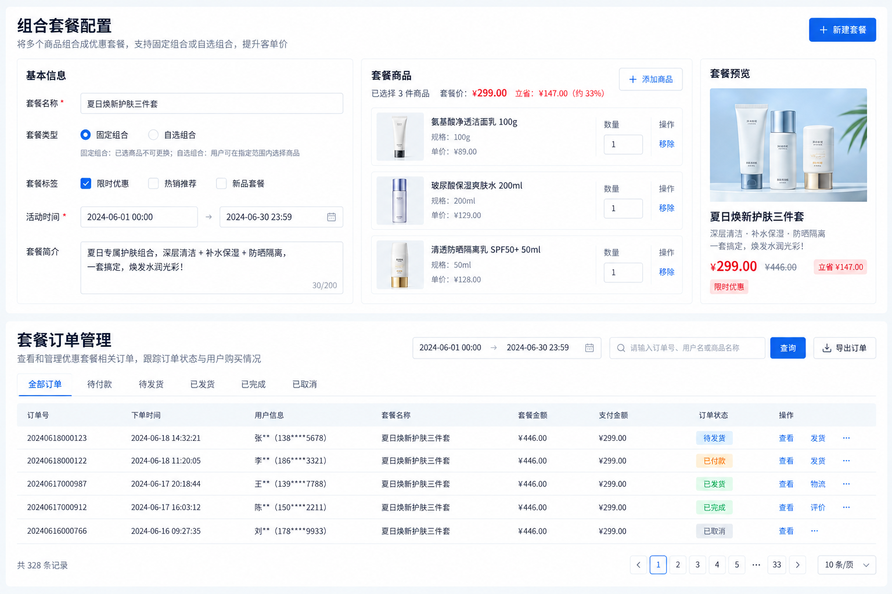This screenshot has width=892, height=594.
Task: Open more actions for order 20240618000123
Action: 846,438
